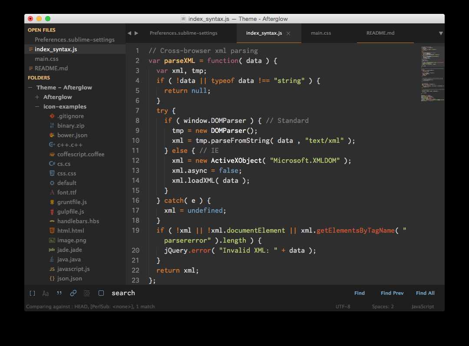This screenshot has height=346, width=469.
Task: Open spaces indentation menu in status bar
Action: pyautogui.click(x=383, y=306)
